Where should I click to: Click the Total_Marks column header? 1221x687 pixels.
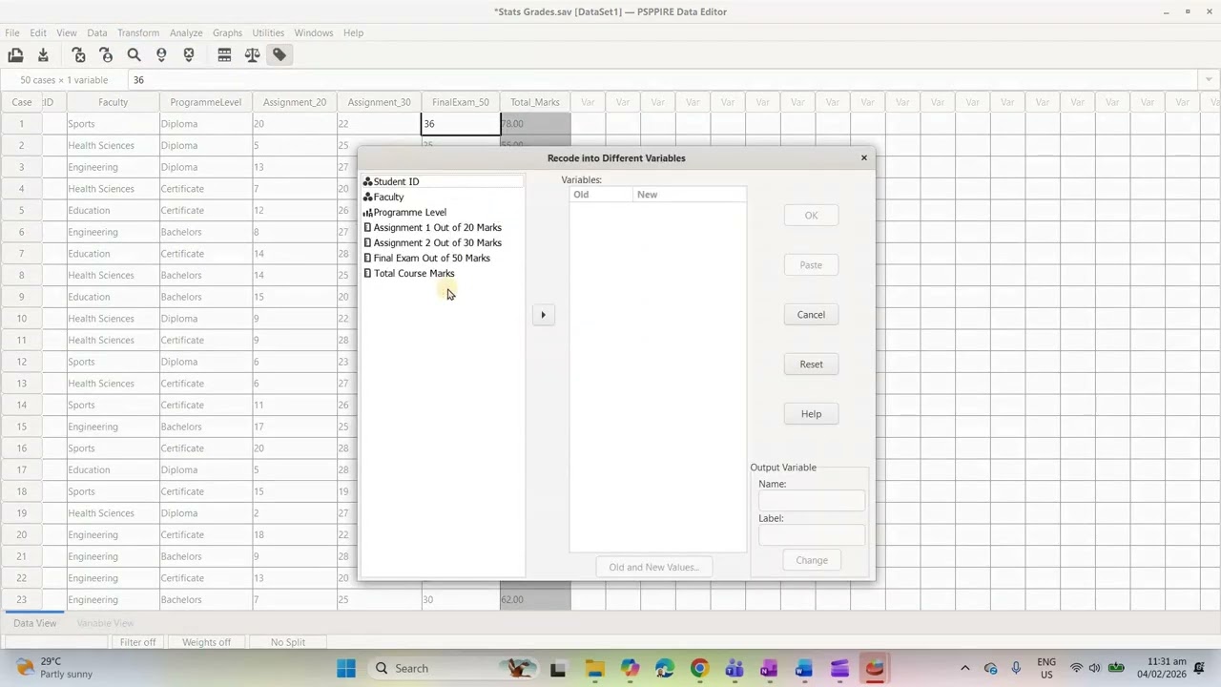coord(535,102)
